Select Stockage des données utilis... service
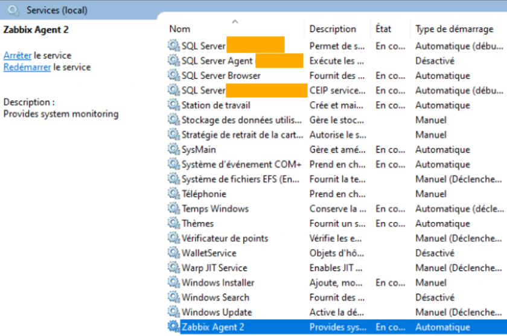This screenshot has height=336, width=507. click(x=241, y=120)
